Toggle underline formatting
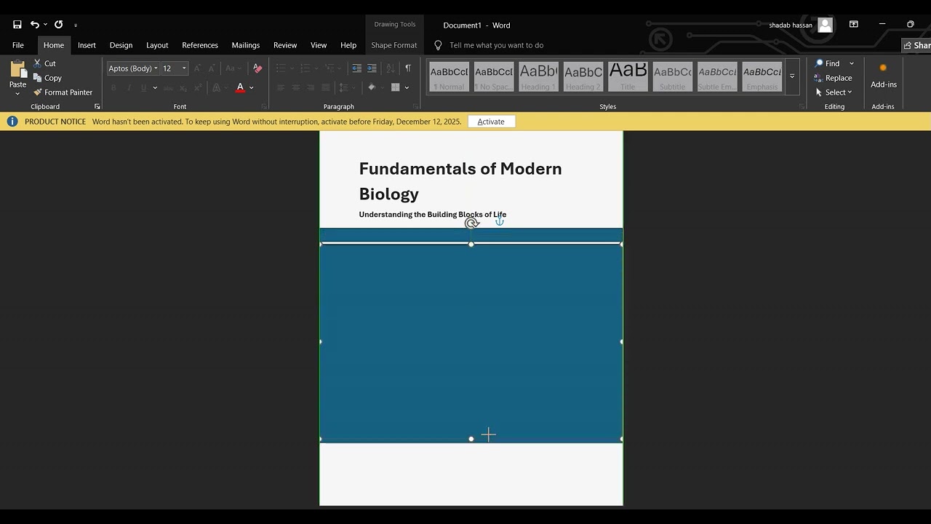This screenshot has width=931, height=524. coord(143,87)
